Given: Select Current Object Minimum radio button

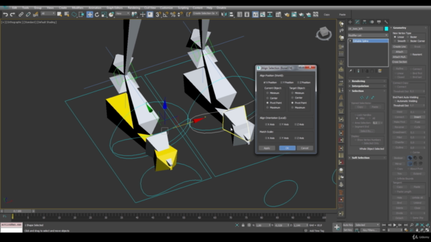Looking at the screenshot, I should click(267, 93).
